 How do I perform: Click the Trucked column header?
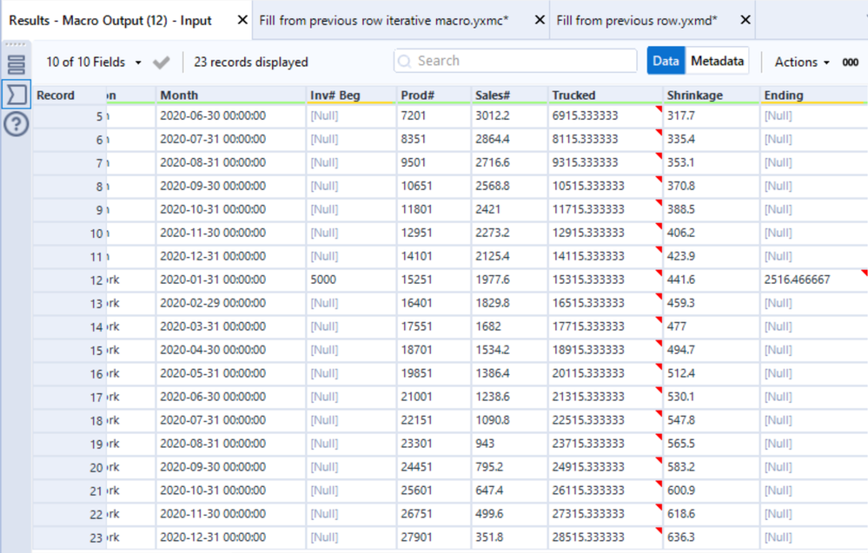click(x=605, y=95)
